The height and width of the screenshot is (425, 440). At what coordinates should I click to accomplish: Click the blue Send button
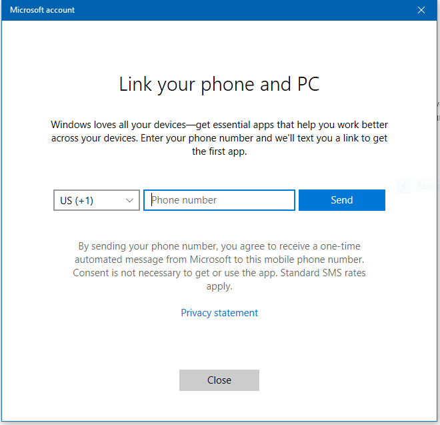(x=342, y=200)
